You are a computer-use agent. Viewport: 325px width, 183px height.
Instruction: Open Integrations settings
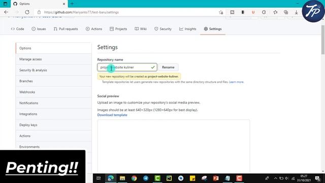(53, 114)
